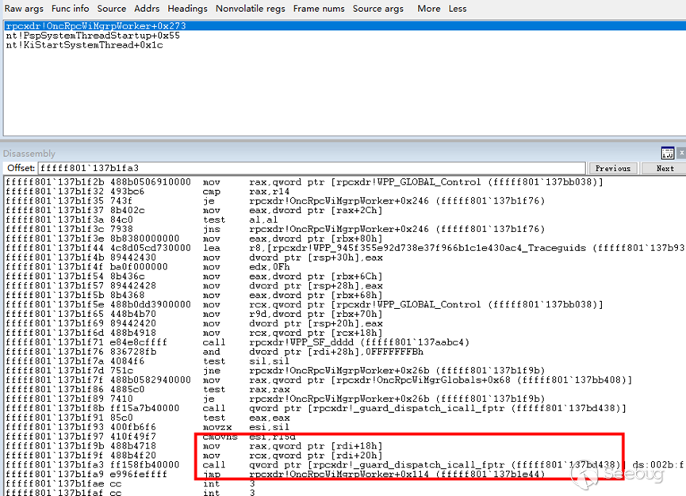Image resolution: width=686 pixels, height=496 pixels.
Task: Select the mov edx,0Fh line
Action: 148,267
